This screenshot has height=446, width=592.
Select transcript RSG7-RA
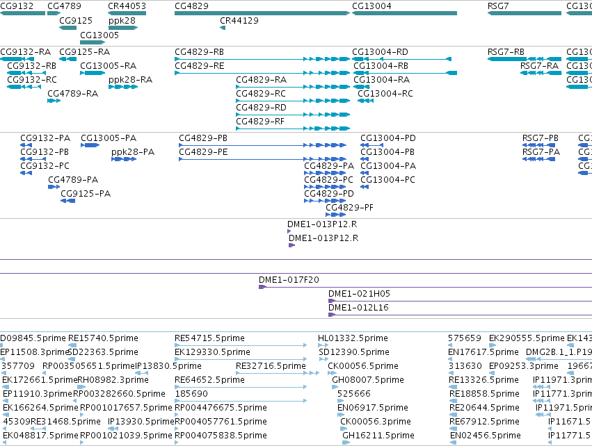539,66
